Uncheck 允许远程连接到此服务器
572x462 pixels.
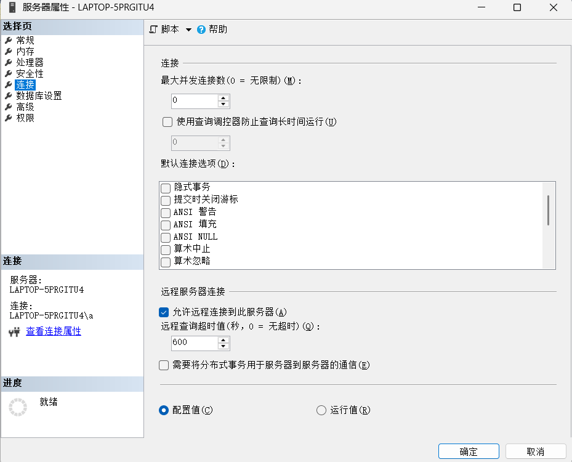tap(164, 312)
